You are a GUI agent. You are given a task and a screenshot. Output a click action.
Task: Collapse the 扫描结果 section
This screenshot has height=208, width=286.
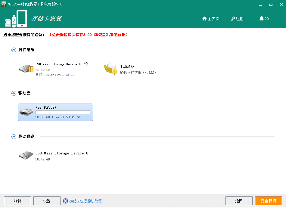click(14, 50)
